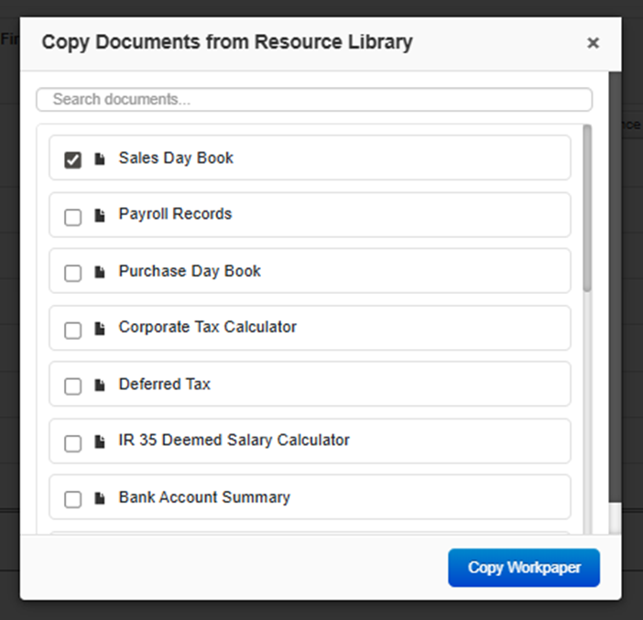Select the Deferred Tax checkbox

coord(72,386)
